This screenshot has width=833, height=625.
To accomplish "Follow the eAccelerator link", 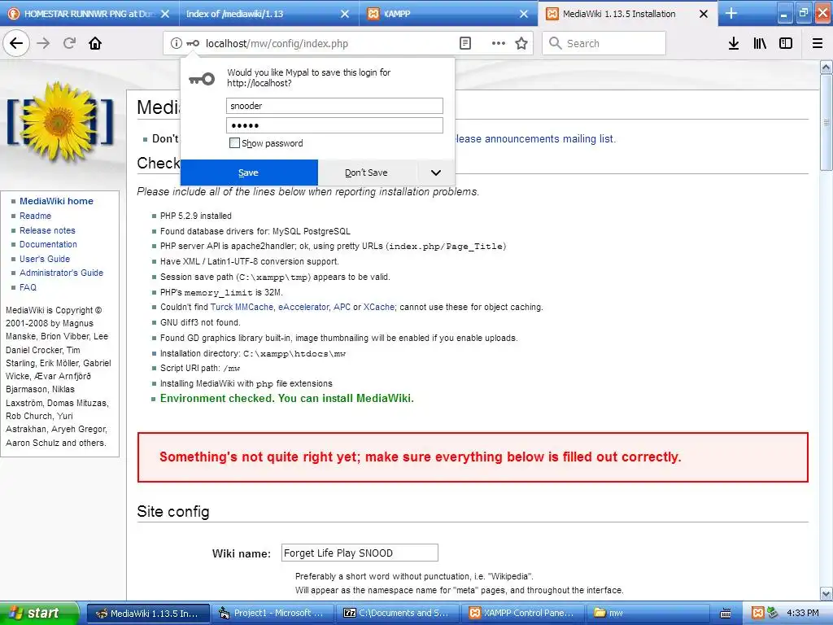I will click(x=304, y=307).
